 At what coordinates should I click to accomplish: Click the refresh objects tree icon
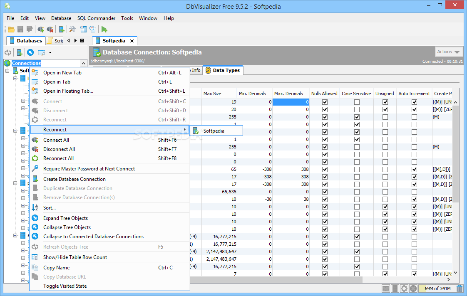click(x=8, y=53)
